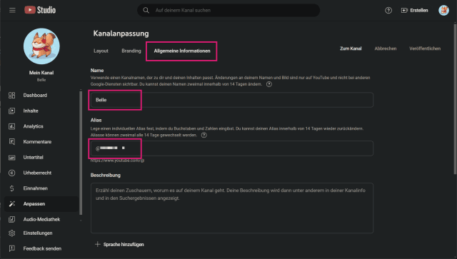
Task: Open Audio-Mediathek in sidebar
Action: click(41, 219)
